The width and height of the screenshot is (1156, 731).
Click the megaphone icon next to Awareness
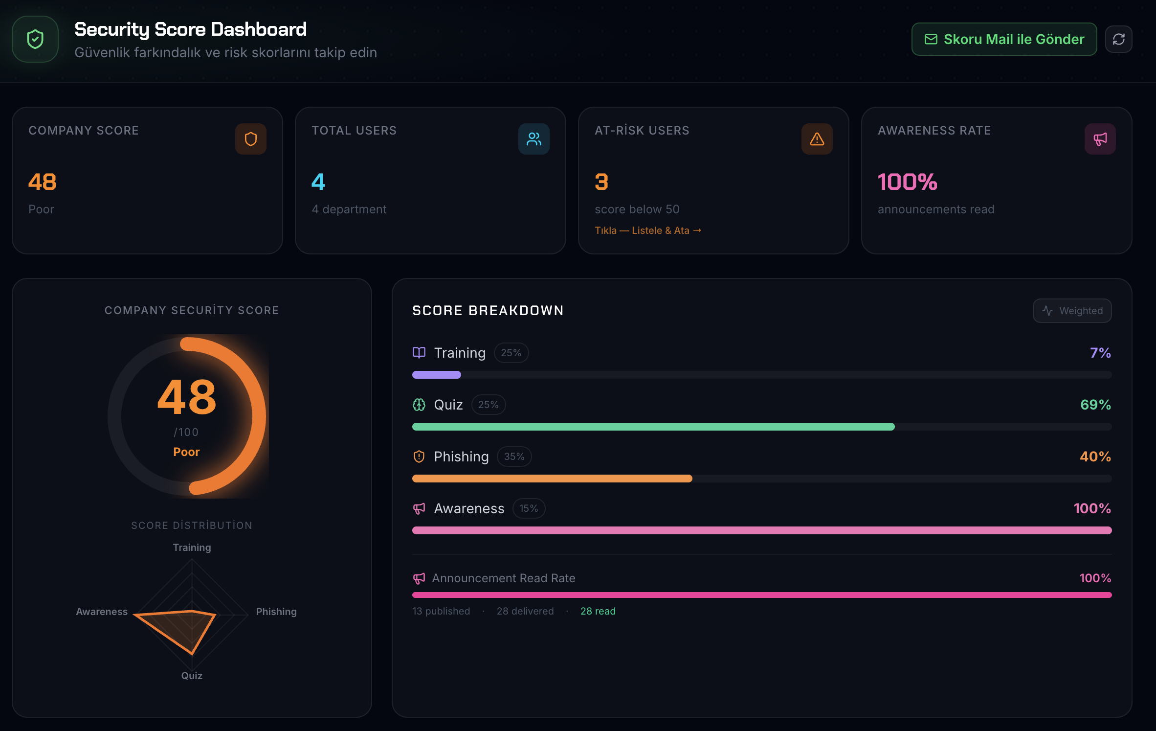coord(419,508)
